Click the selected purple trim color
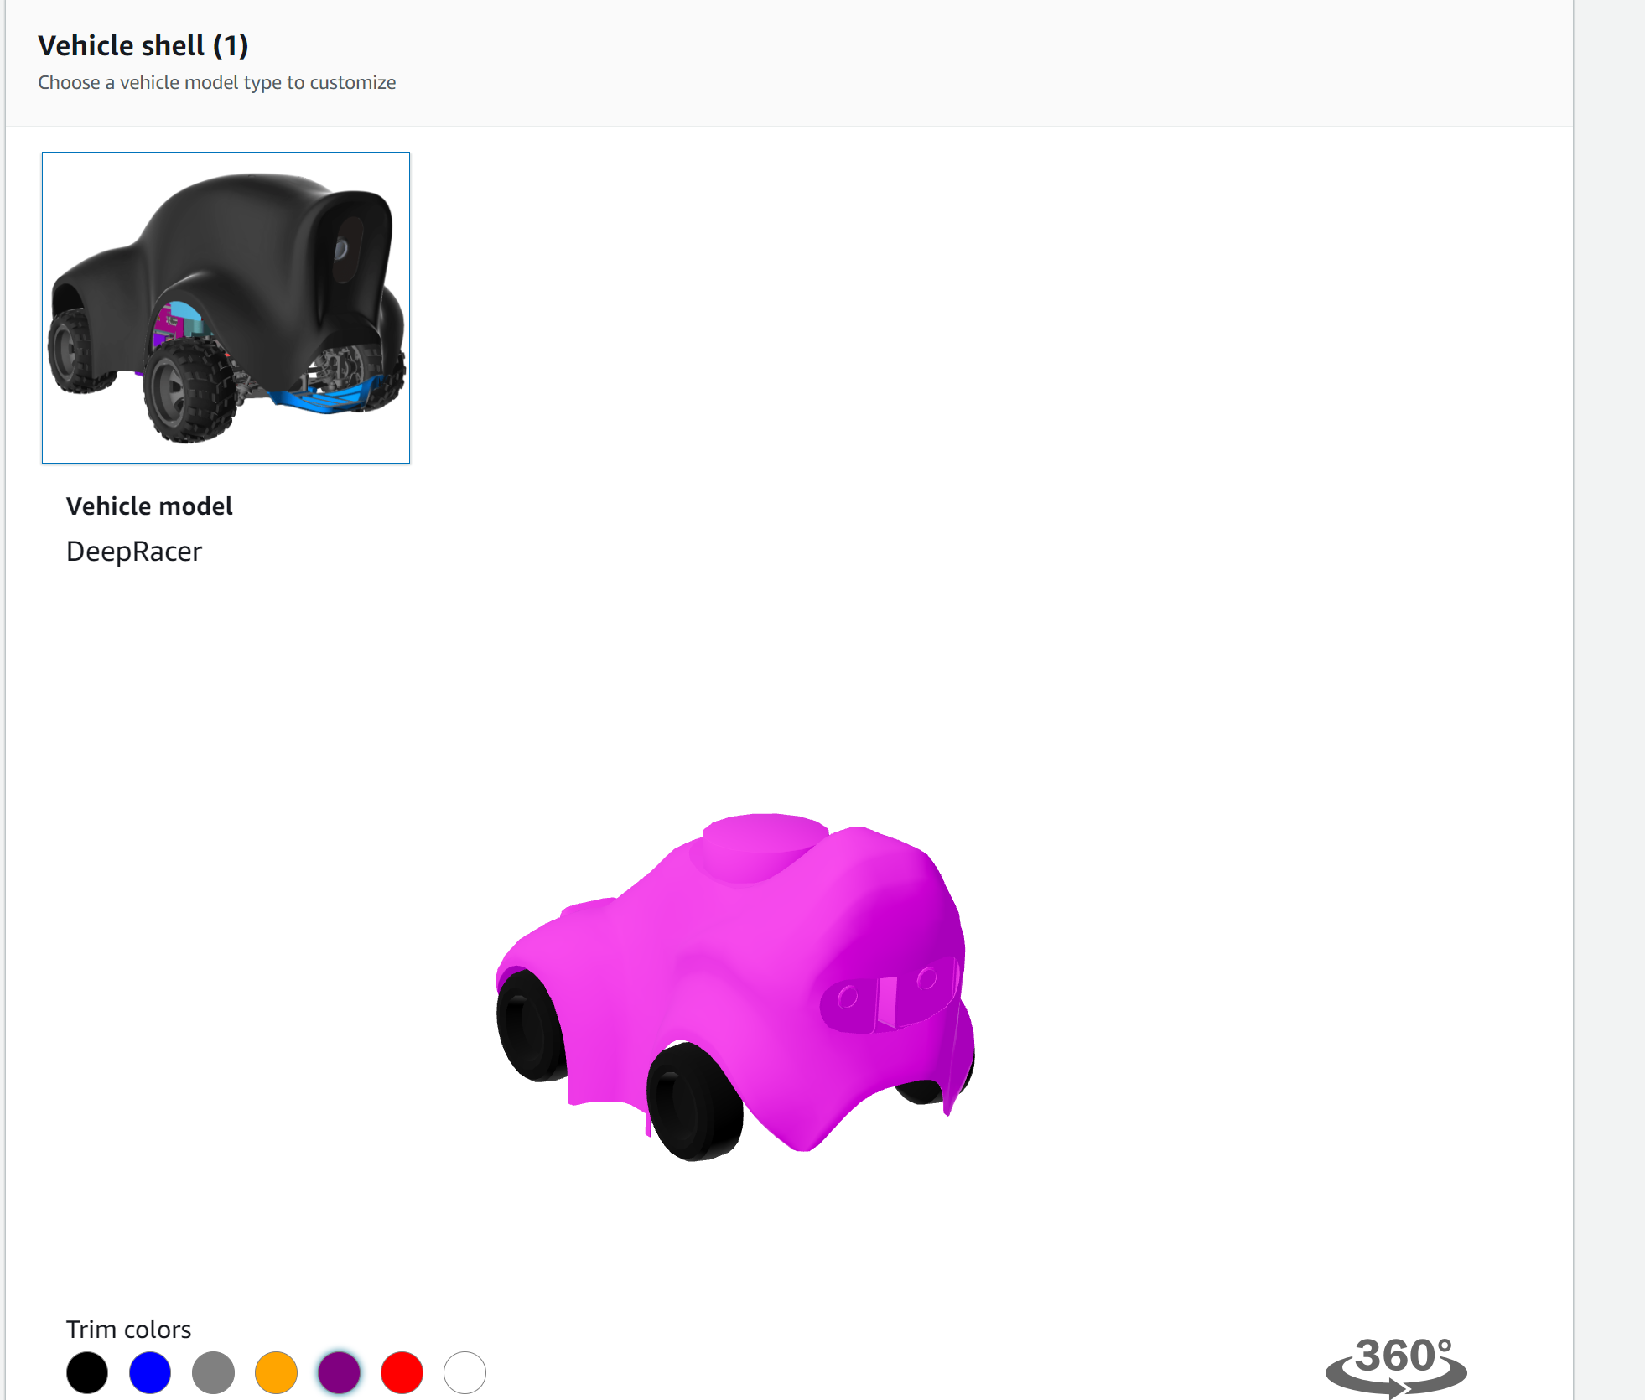The width and height of the screenshot is (1645, 1400). [x=339, y=1372]
